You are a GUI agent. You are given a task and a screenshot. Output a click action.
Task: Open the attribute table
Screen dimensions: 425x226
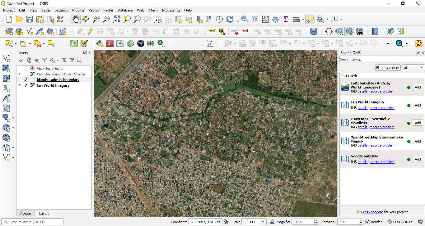[x=255, y=19]
